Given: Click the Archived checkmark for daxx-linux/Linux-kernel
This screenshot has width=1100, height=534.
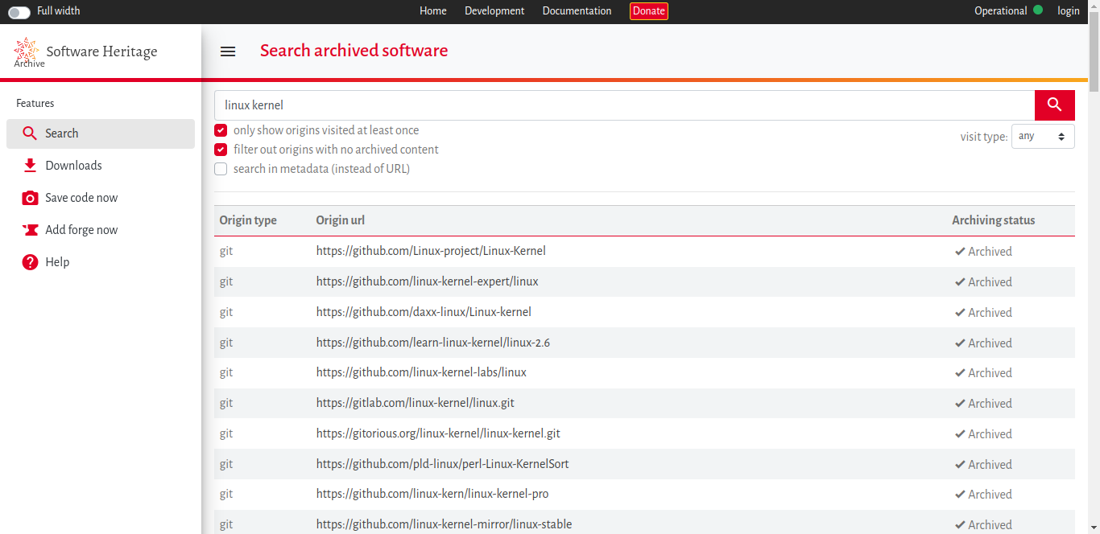Looking at the screenshot, I should point(960,313).
